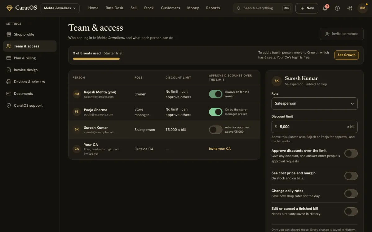Click the search magnifier icon

[239, 8]
